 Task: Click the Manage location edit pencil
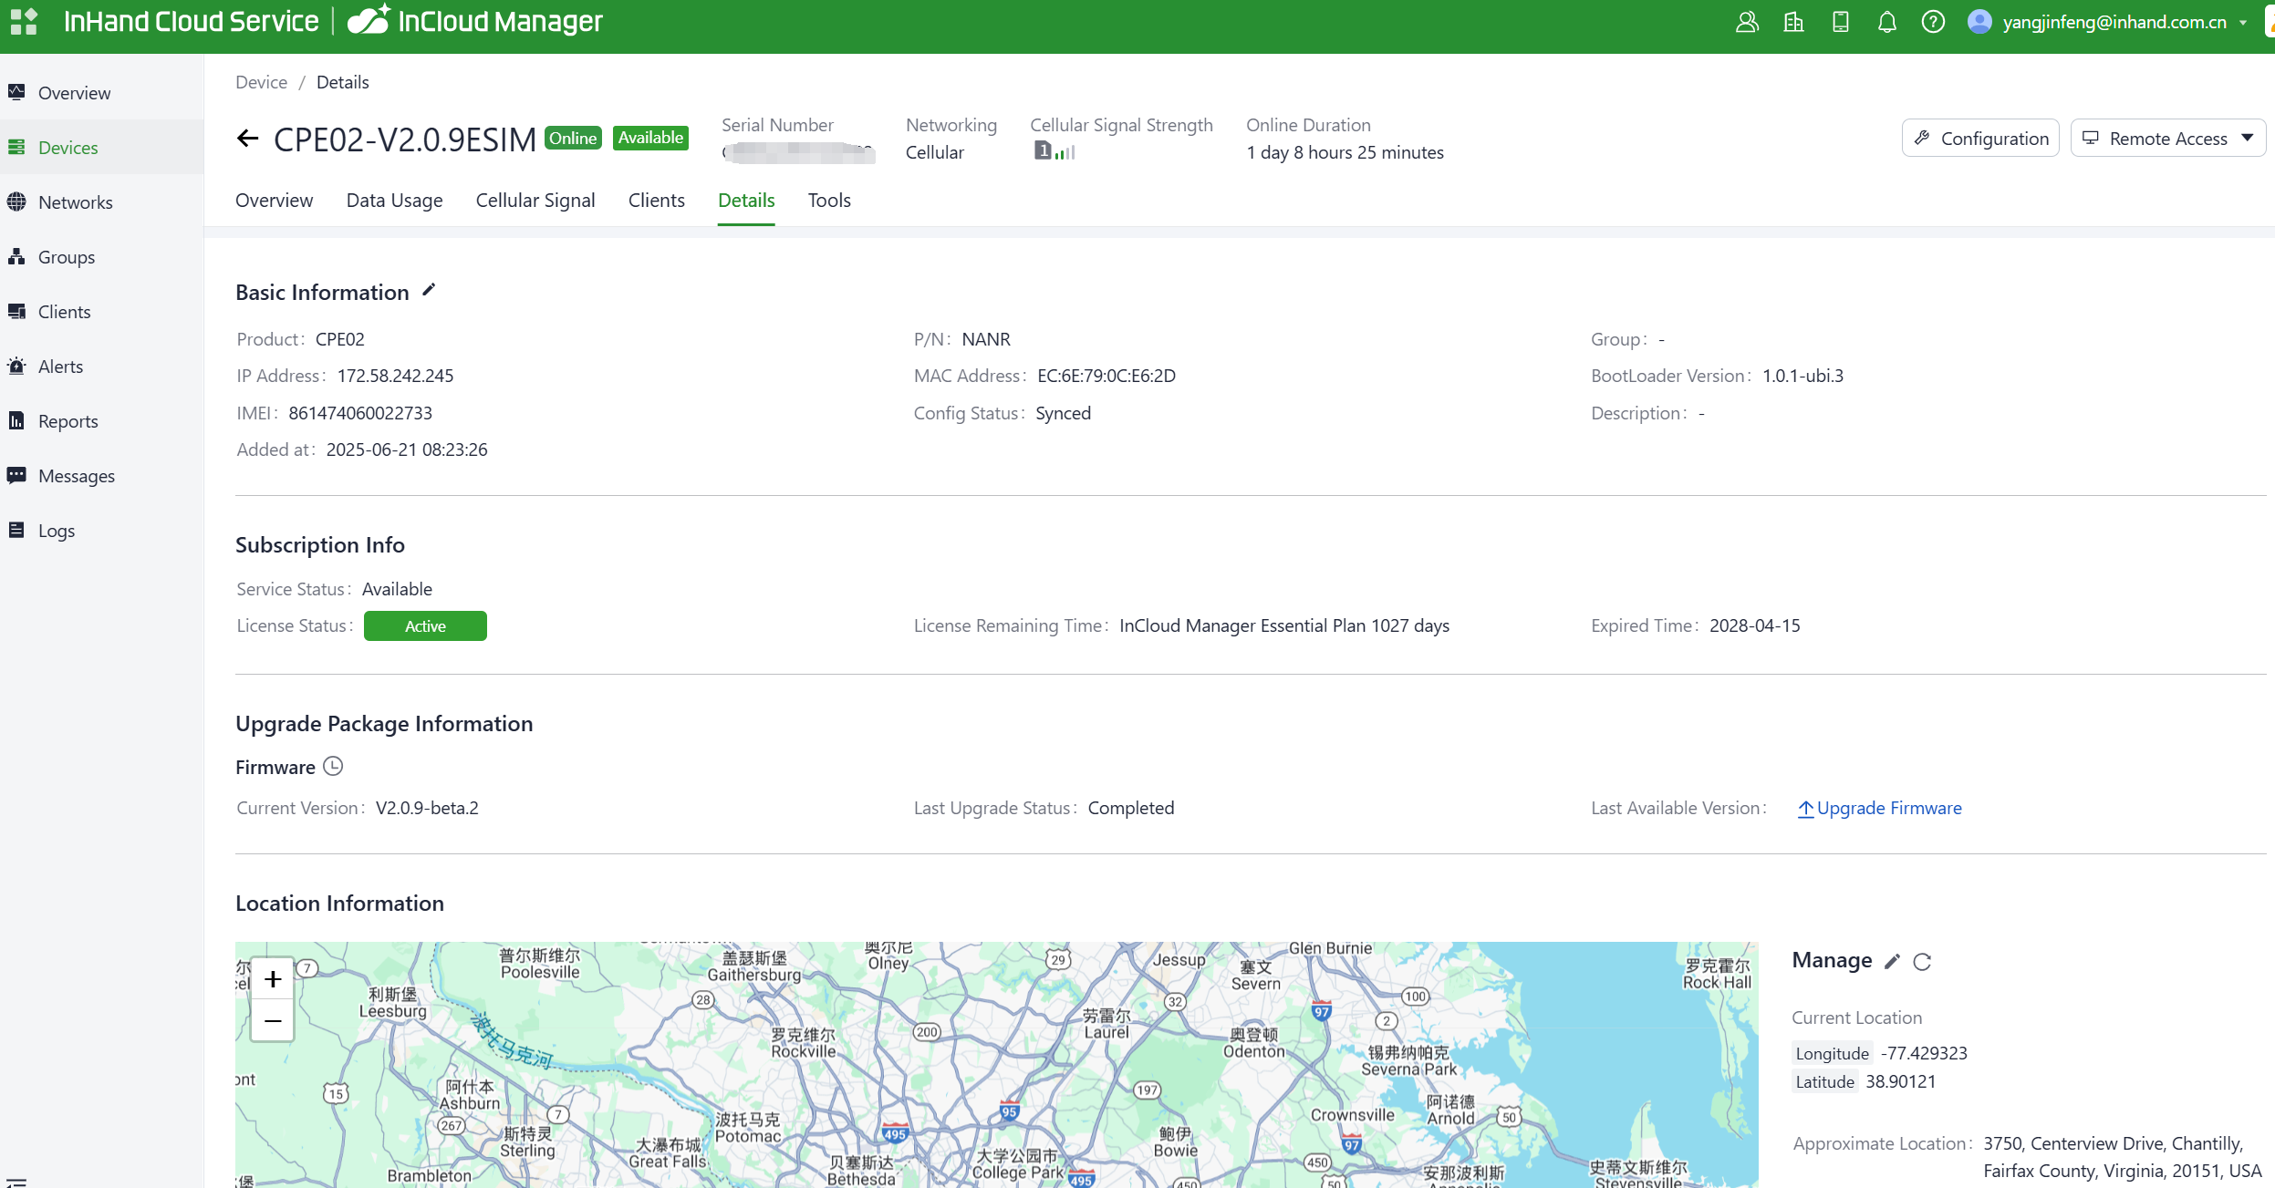[1892, 961]
